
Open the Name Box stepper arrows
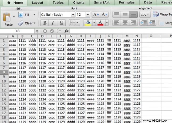(x=37, y=31)
